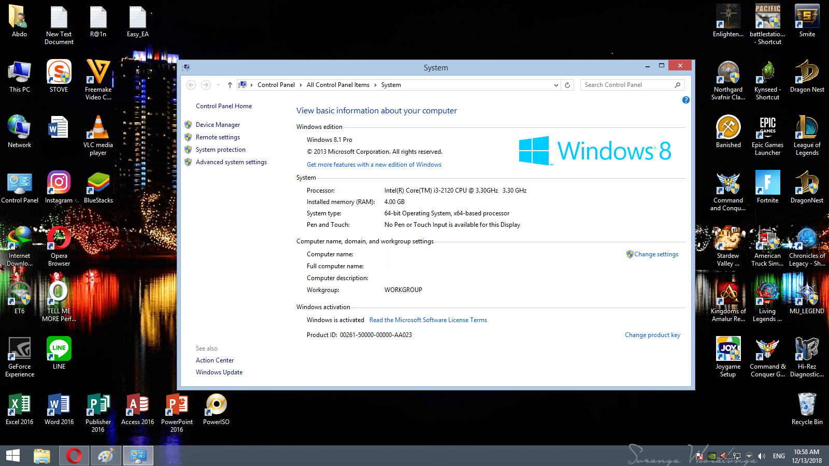The image size is (829, 466).
Task: Select the Joygame Setup icon
Action: coord(728,357)
